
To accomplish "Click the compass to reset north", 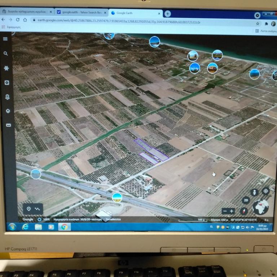I will pyautogui.click(x=244, y=211).
